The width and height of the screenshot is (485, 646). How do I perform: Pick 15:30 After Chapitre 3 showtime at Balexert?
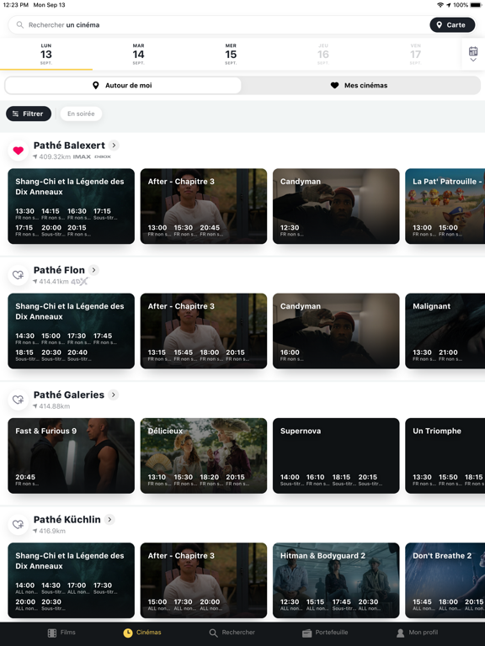pos(184,230)
